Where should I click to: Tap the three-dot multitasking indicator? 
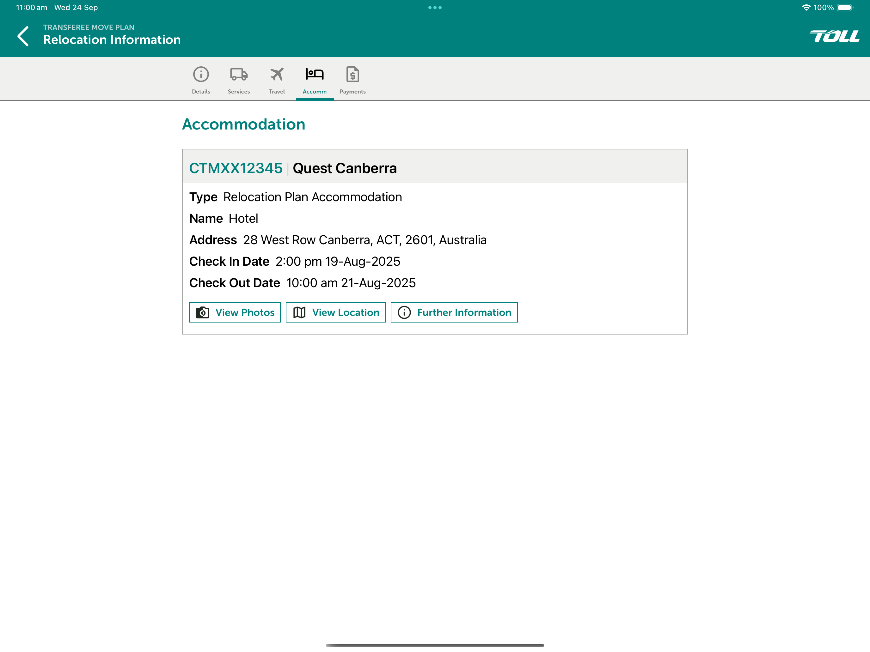coord(435,8)
